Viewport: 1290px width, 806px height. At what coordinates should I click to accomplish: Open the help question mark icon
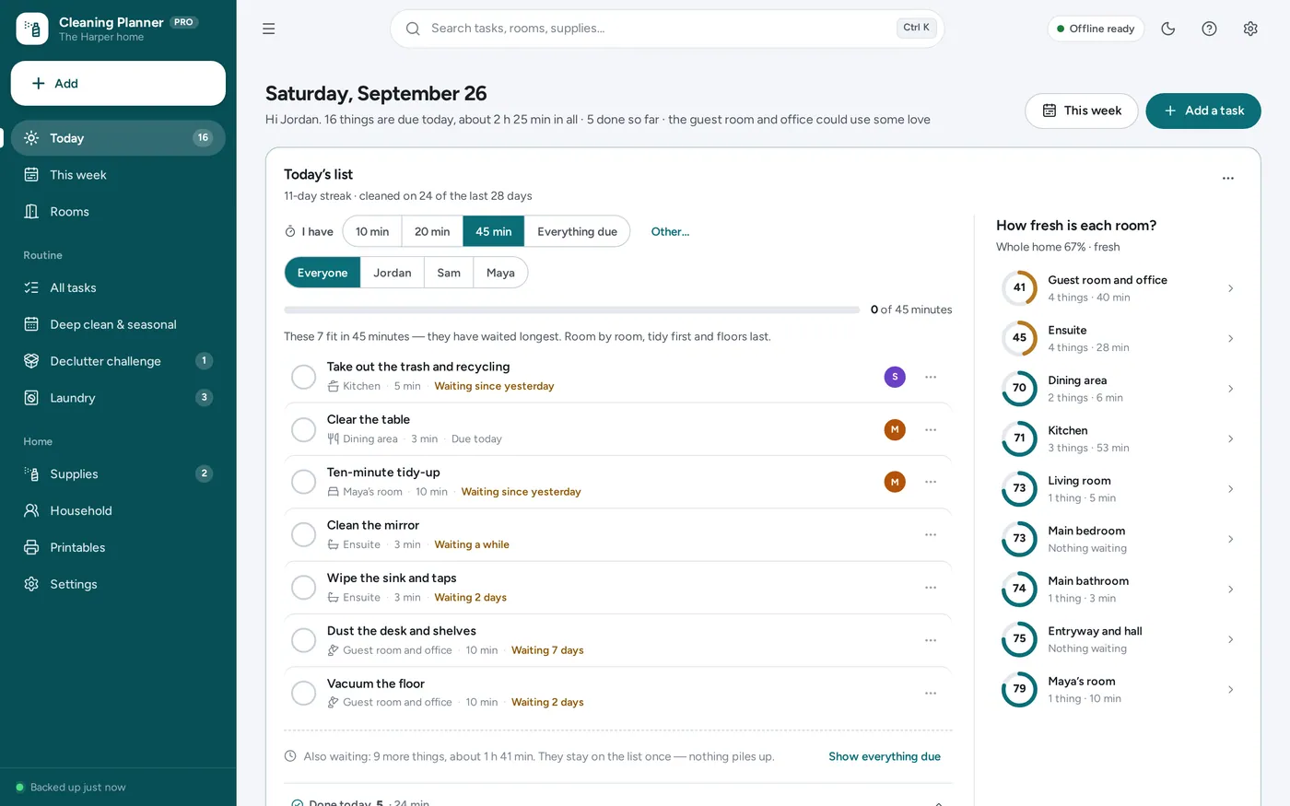[1209, 29]
